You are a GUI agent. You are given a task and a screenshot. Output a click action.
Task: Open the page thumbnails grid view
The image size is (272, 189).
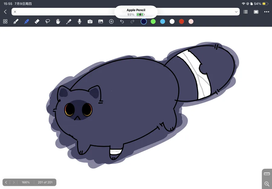(5, 21)
